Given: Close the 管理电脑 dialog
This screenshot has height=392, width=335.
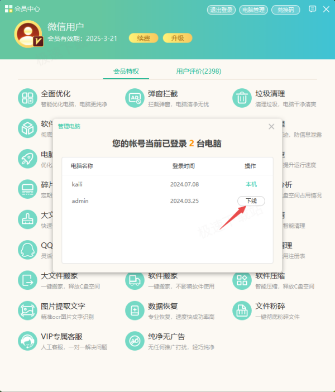Looking at the screenshot, I should pos(271,127).
